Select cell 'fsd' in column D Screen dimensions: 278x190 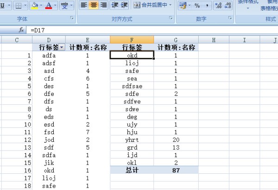coord(49,132)
